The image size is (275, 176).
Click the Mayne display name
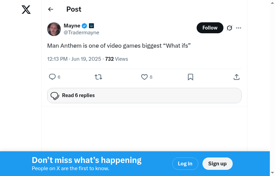click(72, 26)
